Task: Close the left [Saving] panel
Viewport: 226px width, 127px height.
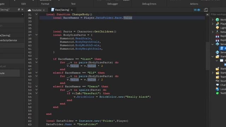Action: click(22, 10)
